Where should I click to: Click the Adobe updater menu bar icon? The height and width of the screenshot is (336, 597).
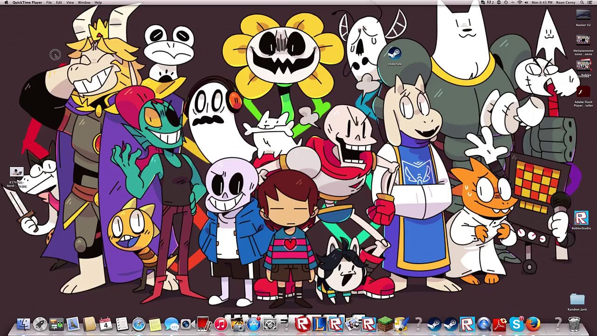[x=490, y=2]
